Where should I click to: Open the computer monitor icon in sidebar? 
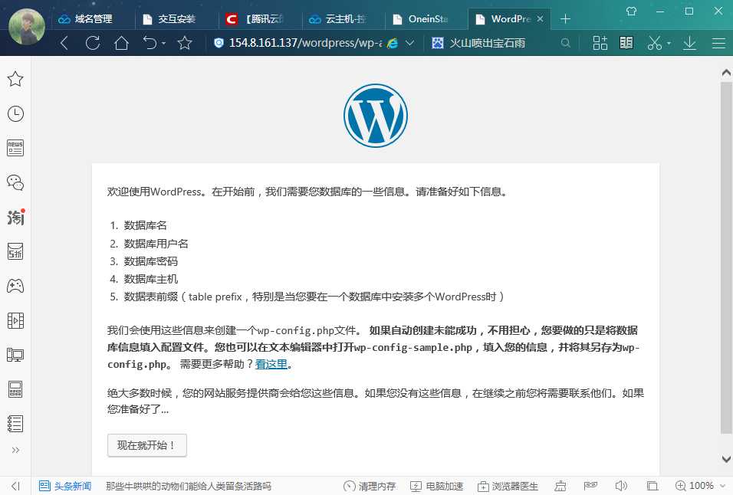tap(15, 355)
